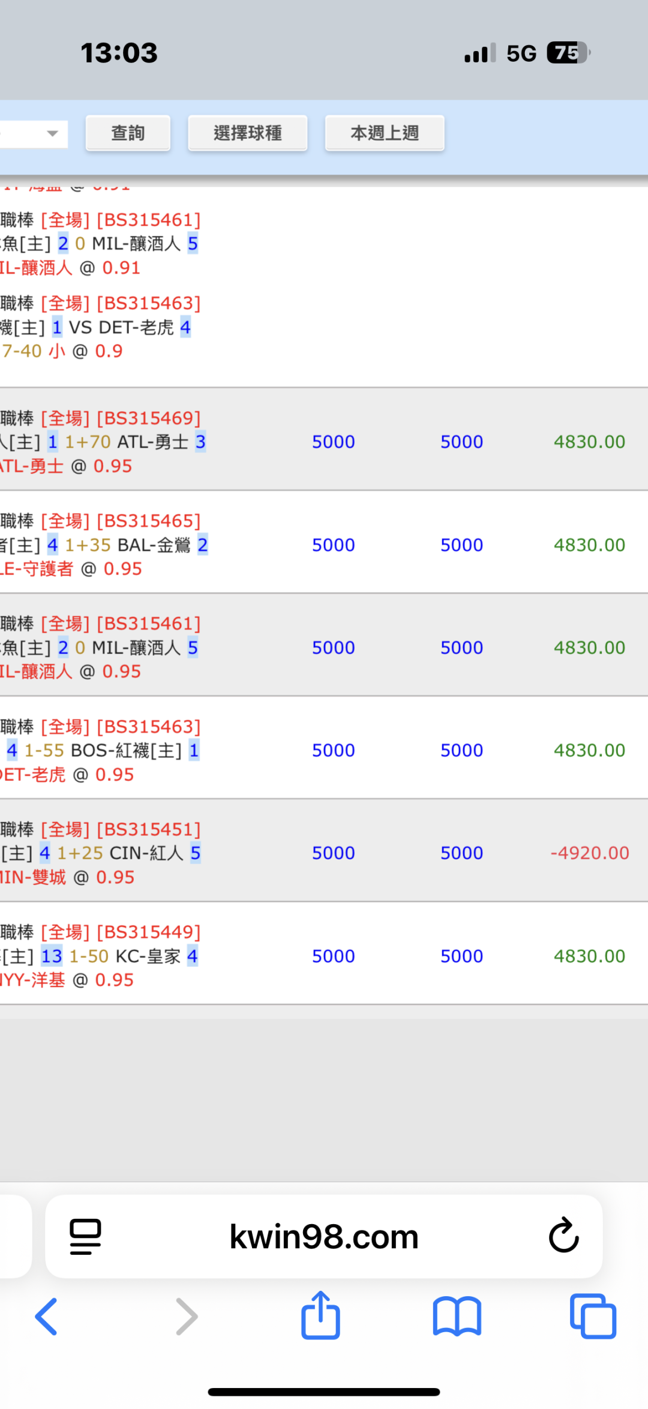Tap the battery indicator in status bar
The width and height of the screenshot is (648, 1409).
point(568,53)
